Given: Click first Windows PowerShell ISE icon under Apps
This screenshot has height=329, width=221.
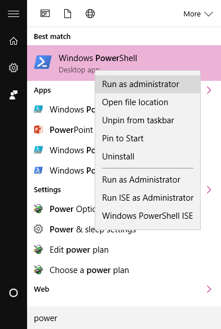Looking at the screenshot, I should pos(38,109).
